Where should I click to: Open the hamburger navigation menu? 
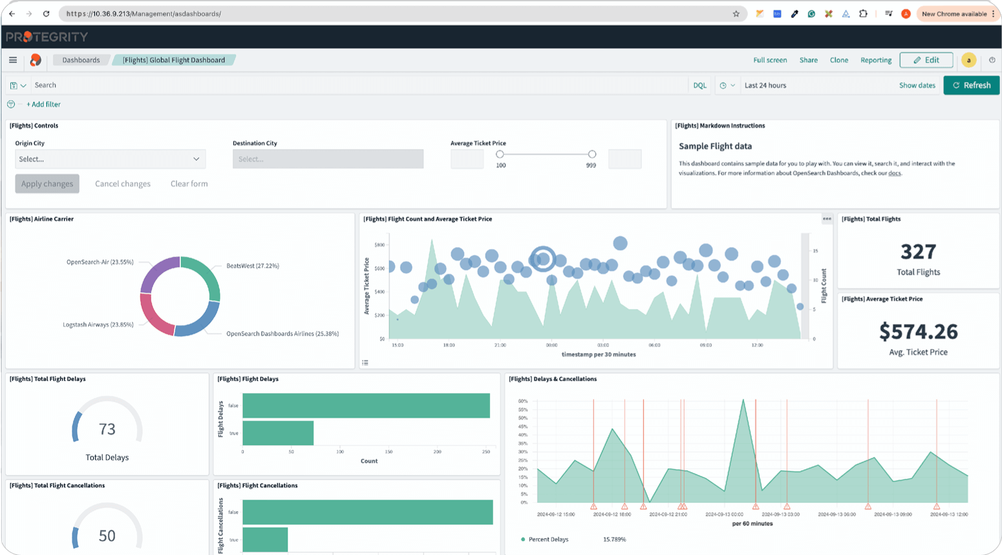tap(13, 60)
